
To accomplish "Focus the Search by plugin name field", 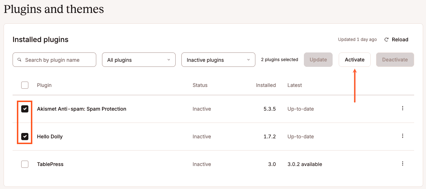I will tap(54, 60).
